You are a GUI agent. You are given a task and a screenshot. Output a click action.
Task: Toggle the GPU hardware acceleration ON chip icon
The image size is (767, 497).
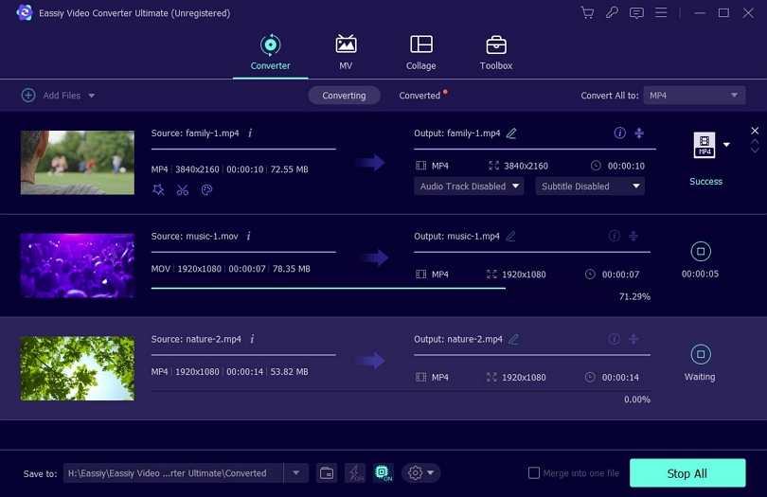[x=383, y=473]
